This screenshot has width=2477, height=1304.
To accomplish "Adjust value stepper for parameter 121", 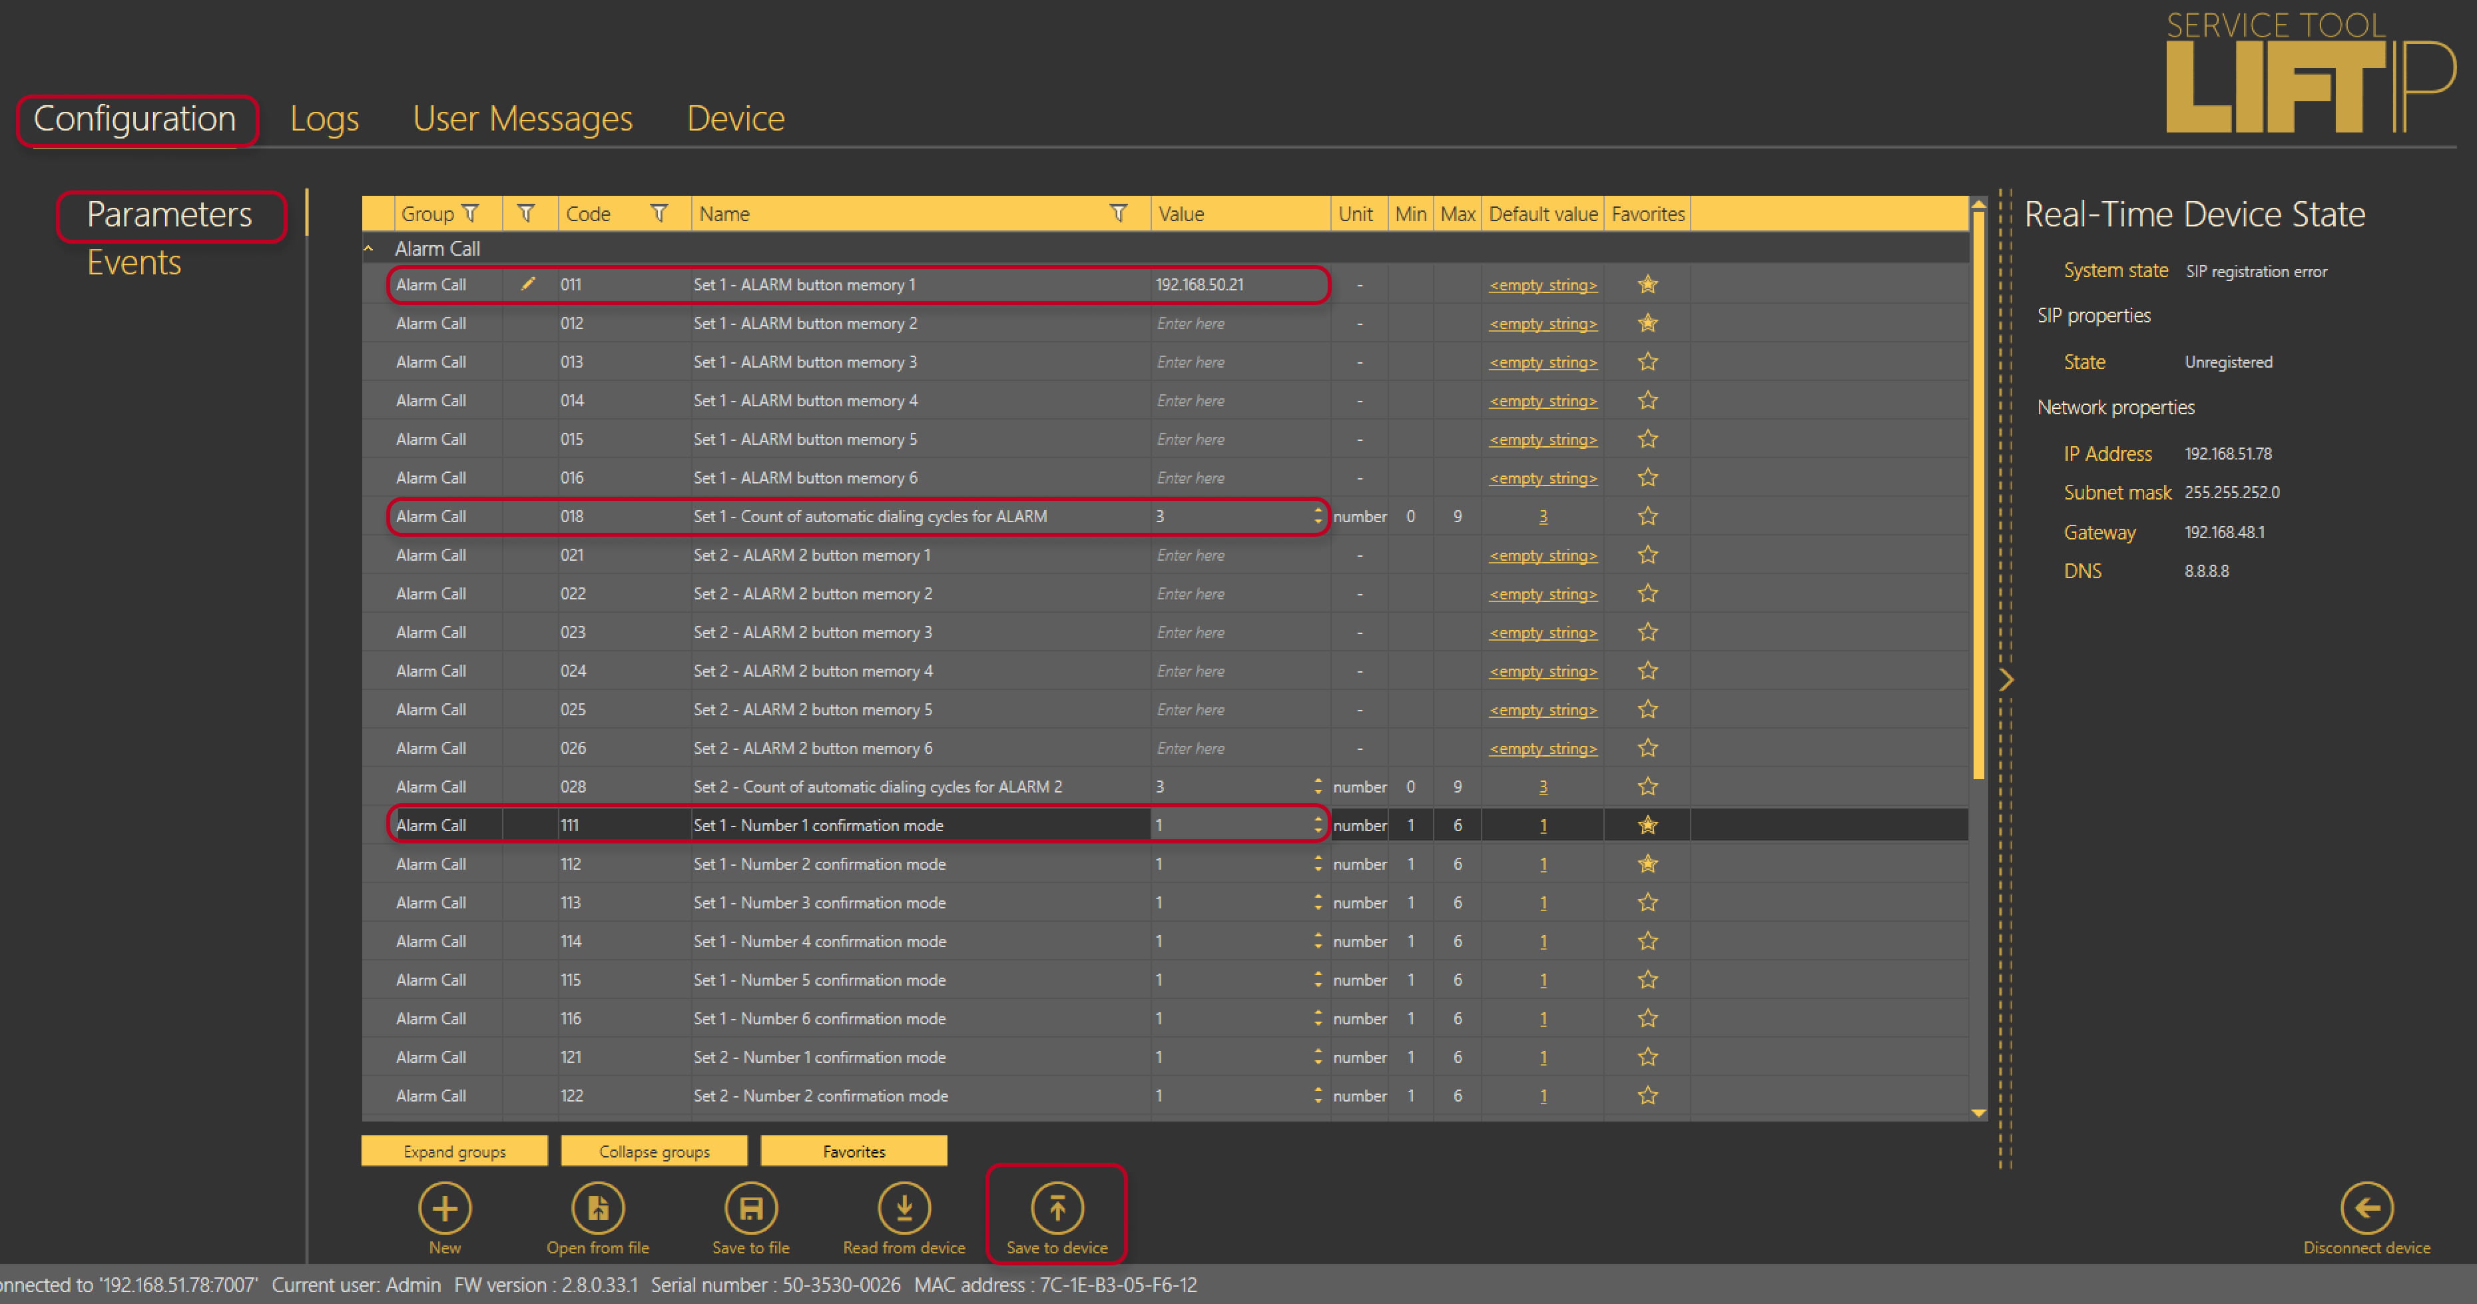I will [x=1317, y=1057].
